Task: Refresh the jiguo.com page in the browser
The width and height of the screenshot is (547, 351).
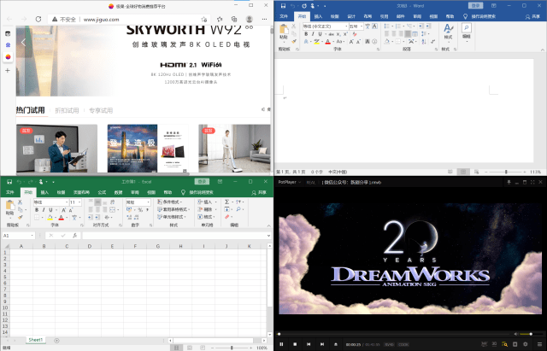Action: 38,19
